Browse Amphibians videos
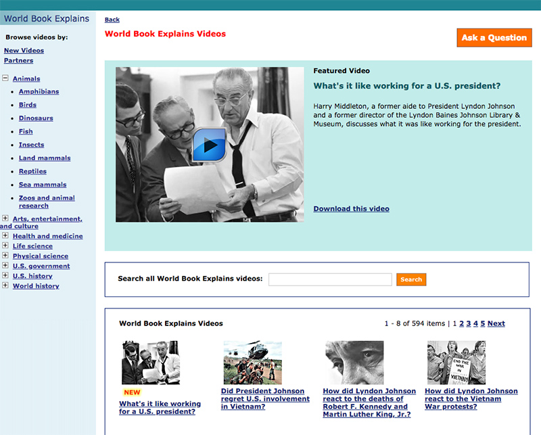This screenshot has height=435, width=541. pos(39,91)
